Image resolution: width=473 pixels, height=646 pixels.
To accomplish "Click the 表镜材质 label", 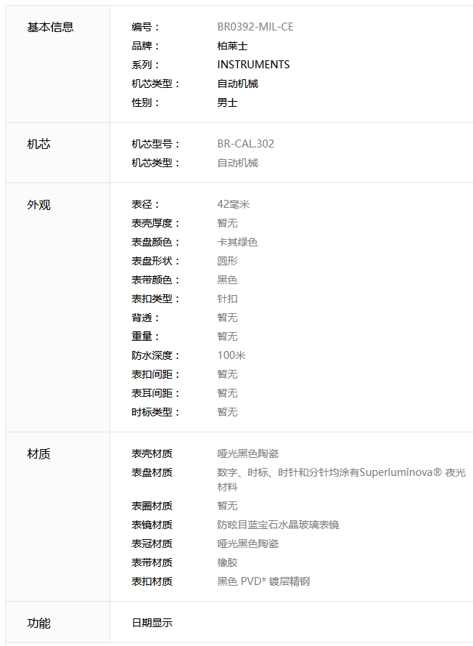I will click(152, 525).
